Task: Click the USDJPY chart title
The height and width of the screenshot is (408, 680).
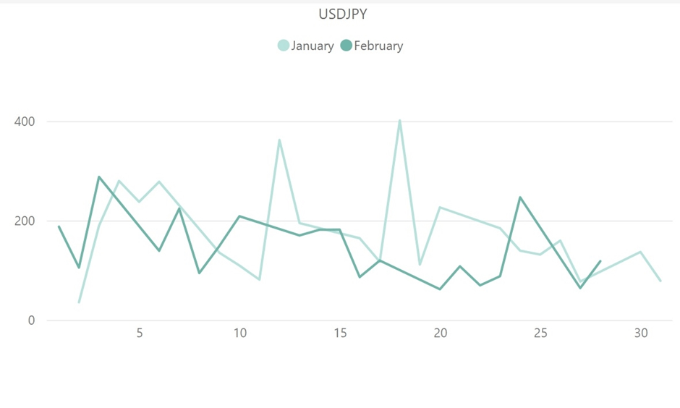Action: [343, 14]
